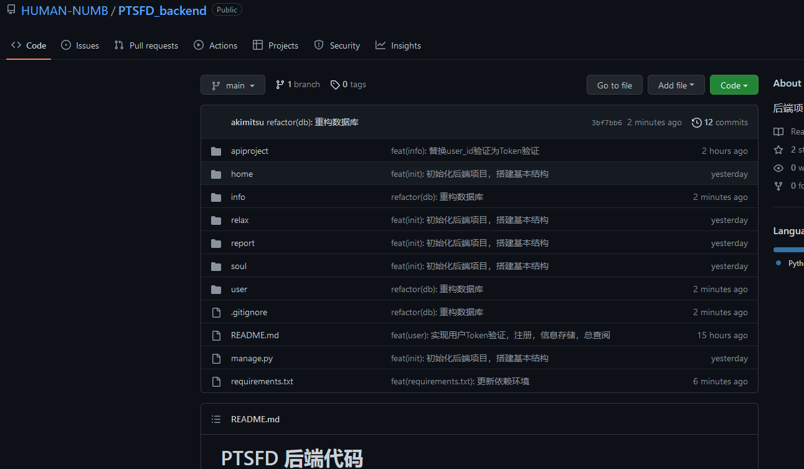
Task: Star the repository via the star icon
Action: click(x=778, y=149)
